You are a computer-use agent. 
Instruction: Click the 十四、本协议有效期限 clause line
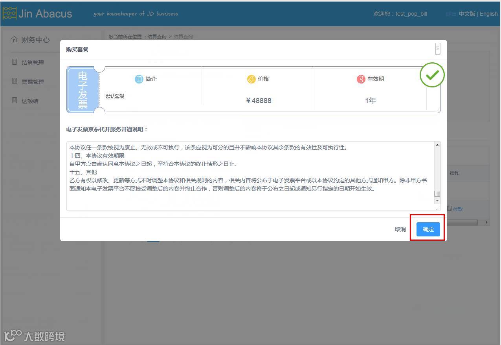click(97, 156)
